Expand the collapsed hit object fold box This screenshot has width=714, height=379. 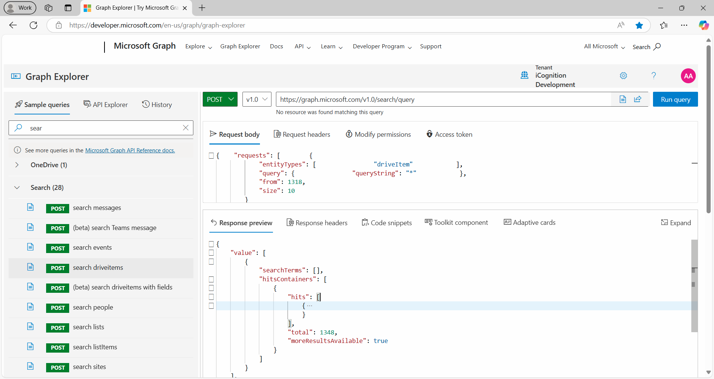coord(211,306)
